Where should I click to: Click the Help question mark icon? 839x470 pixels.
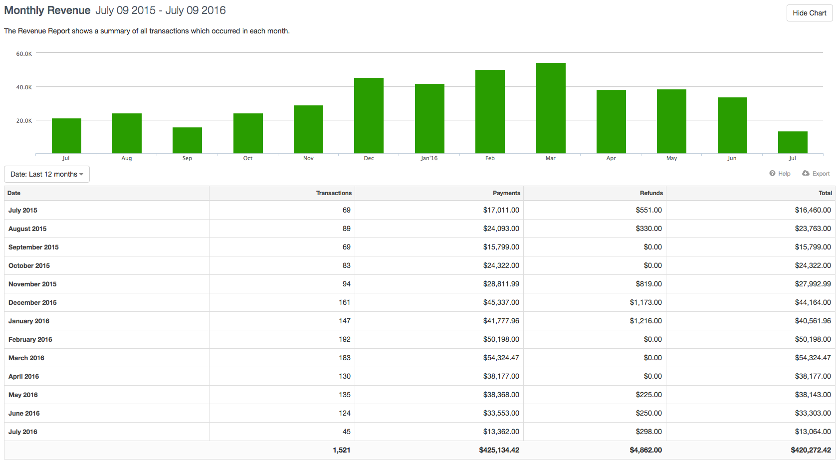click(772, 174)
